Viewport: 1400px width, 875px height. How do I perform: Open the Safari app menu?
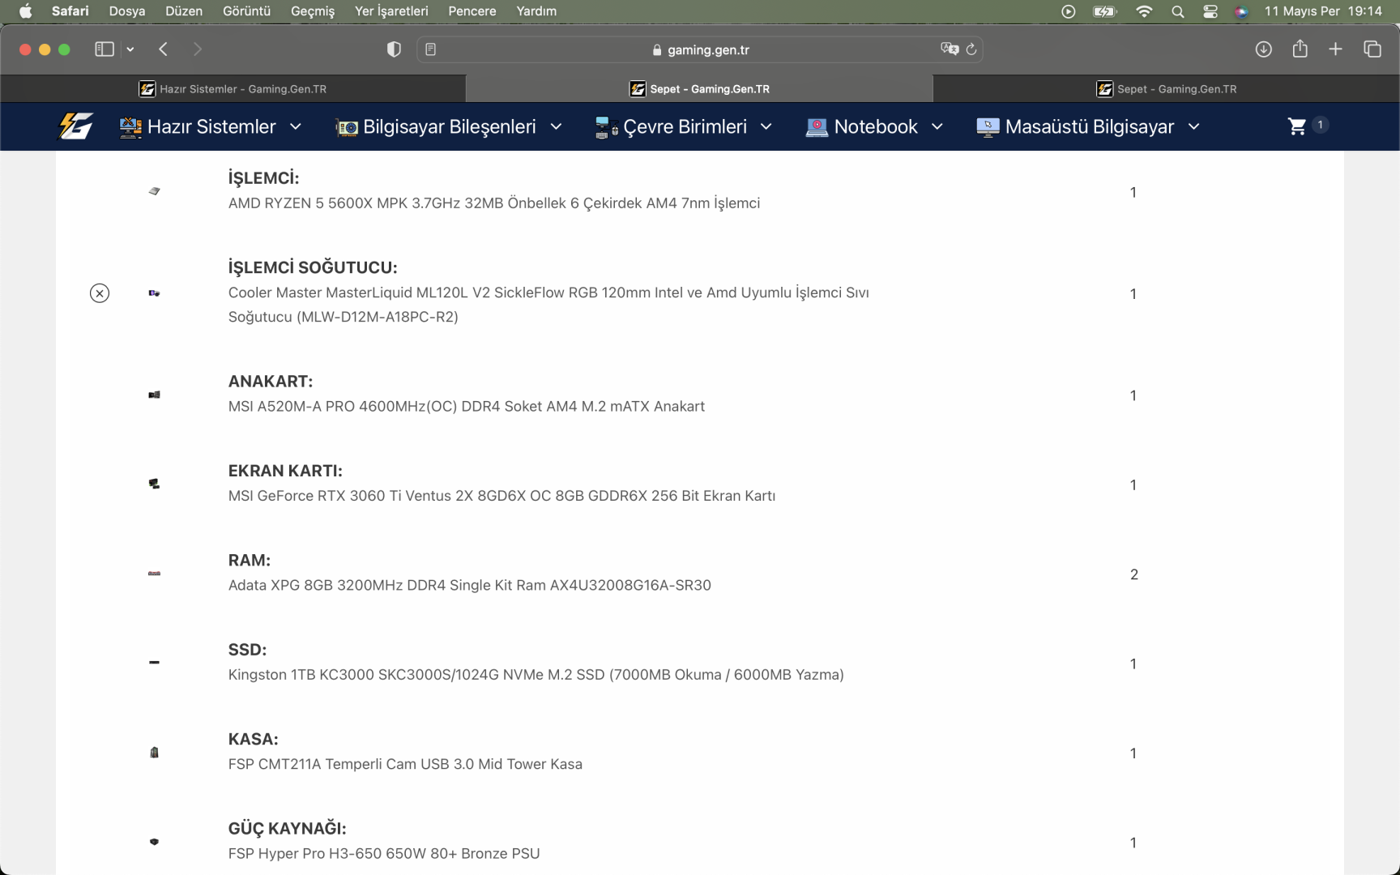(70, 11)
